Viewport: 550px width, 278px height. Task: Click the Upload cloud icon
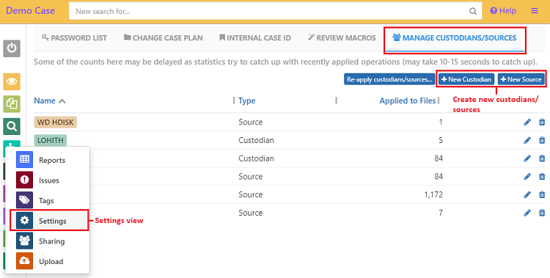pos(24,261)
